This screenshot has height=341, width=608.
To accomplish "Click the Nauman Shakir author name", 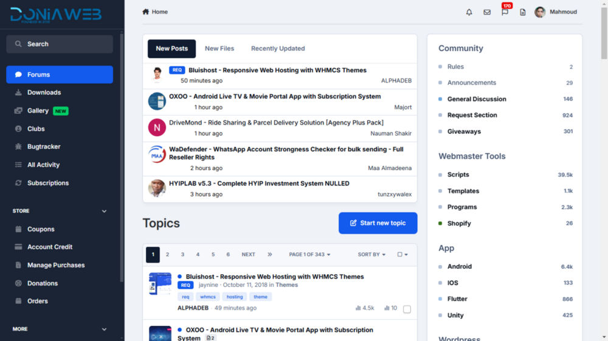I will (391, 134).
